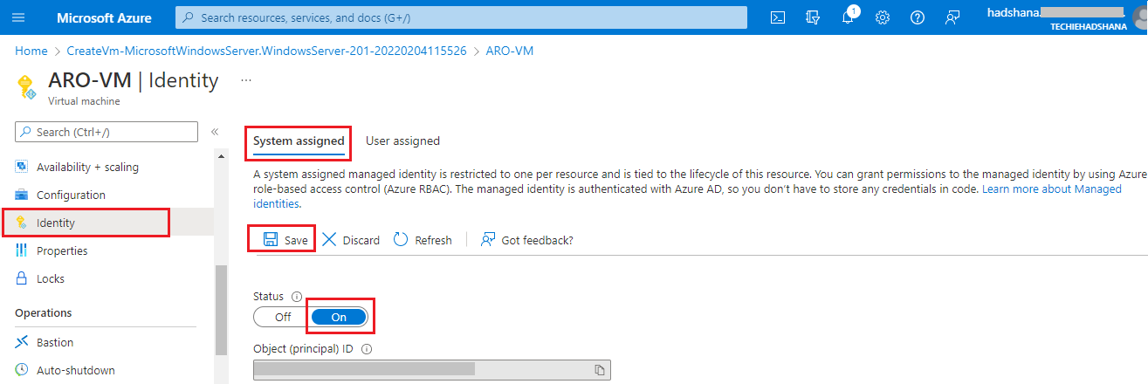The image size is (1148, 384).
Task: Open the feedback icon in the top bar
Action: point(952,17)
